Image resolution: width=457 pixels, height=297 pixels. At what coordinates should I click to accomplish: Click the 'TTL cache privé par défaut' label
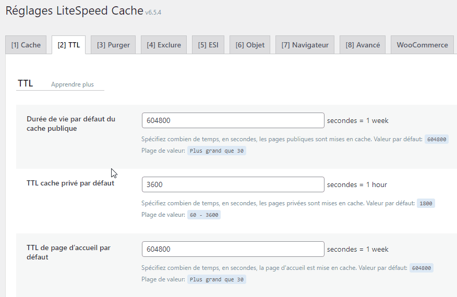70,183
